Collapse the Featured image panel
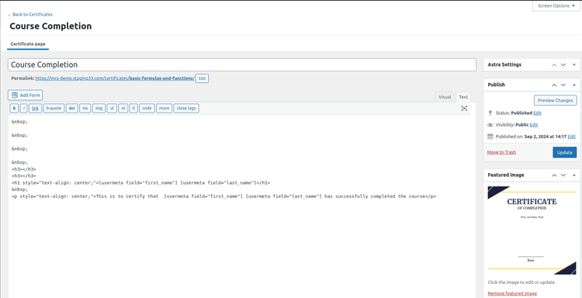The height and width of the screenshot is (298, 582). (573, 175)
